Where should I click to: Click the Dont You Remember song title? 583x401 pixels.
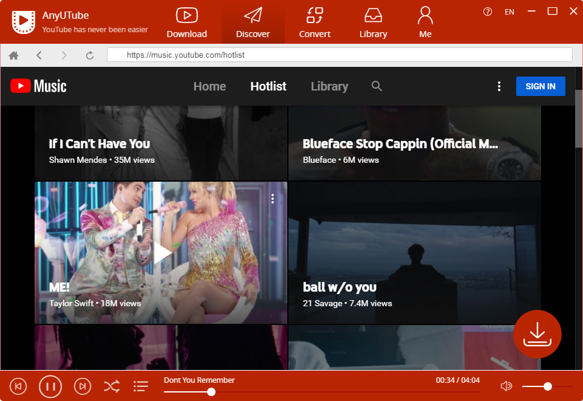(x=199, y=380)
